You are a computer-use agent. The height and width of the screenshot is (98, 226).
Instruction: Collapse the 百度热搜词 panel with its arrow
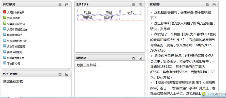coord(67,5)
